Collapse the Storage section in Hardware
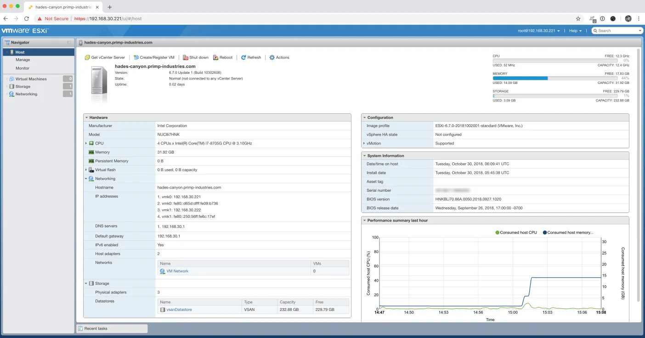The height and width of the screenshot is (338, 645). [86, 283]
